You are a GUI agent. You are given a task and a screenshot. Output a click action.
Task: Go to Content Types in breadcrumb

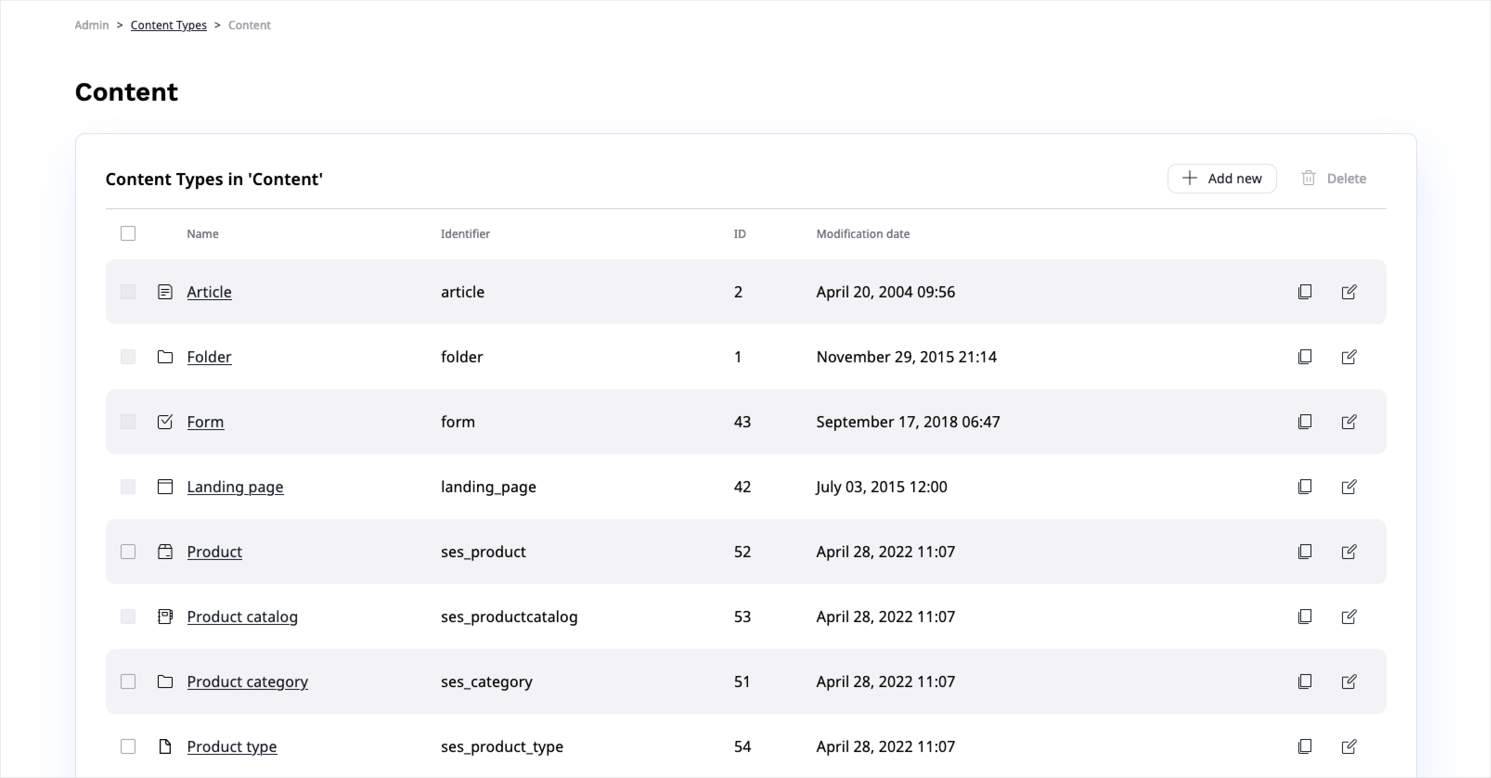click(168, 25)
